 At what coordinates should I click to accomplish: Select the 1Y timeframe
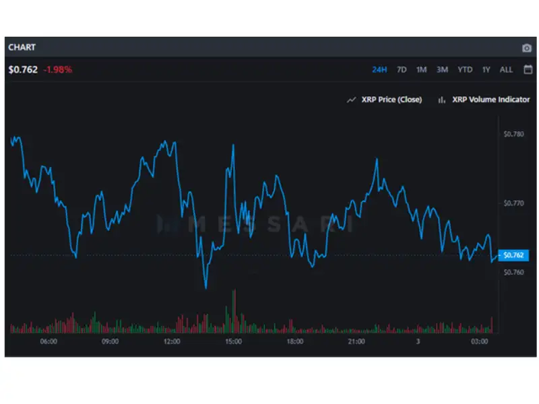(486, 69)
